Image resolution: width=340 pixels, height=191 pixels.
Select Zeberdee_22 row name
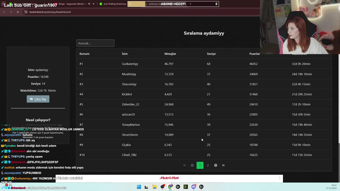click(130, 104)
